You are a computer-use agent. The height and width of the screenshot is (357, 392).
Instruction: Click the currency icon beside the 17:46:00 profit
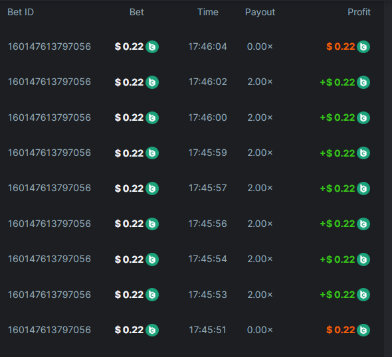point(363,117)
